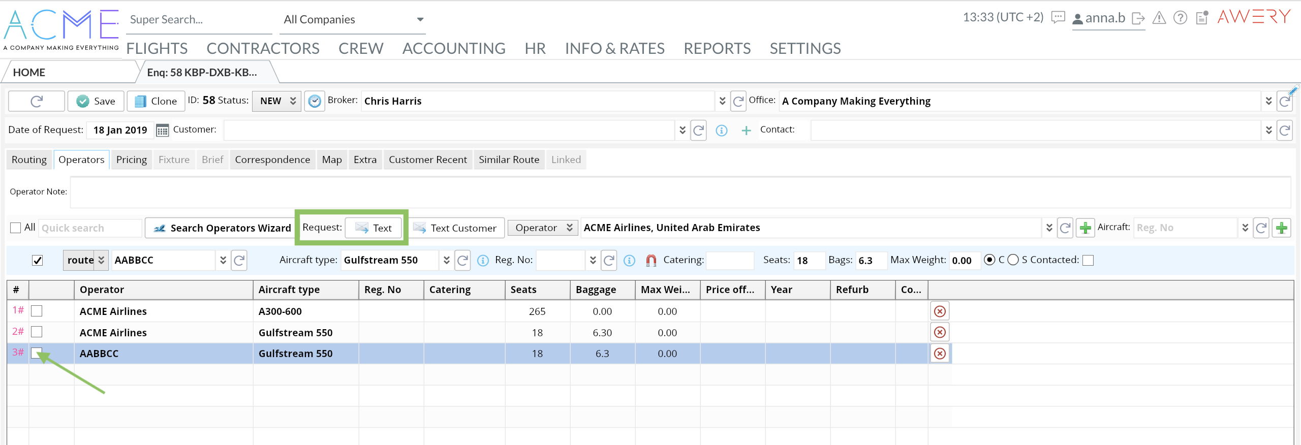Viewport: 1301px width, 445px height.
Task: Open the Operator type dropdown
Action: (543, 228)
